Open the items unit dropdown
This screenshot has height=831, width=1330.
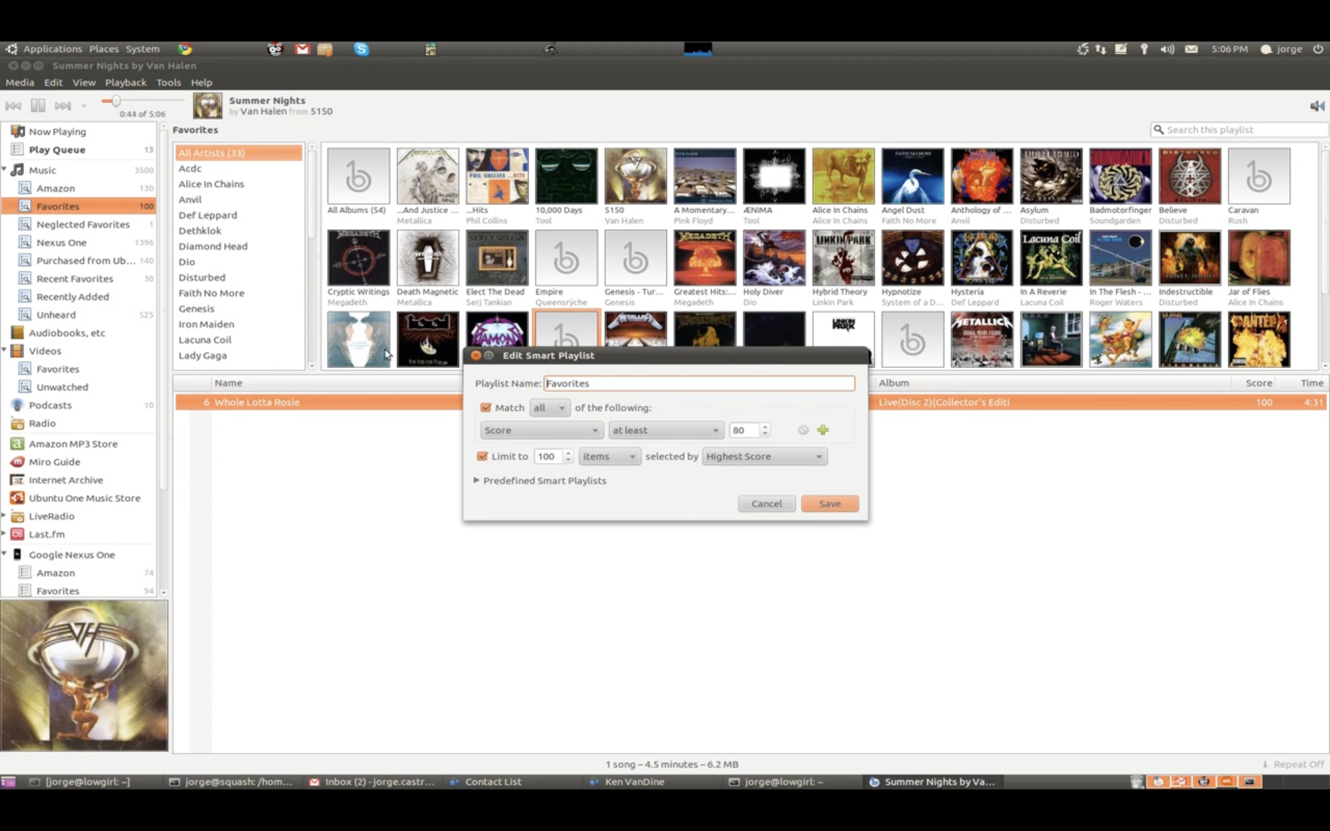pyautogui.click(x=610, y=457)
